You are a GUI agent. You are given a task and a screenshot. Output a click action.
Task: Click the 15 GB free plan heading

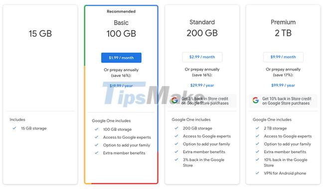40,34
